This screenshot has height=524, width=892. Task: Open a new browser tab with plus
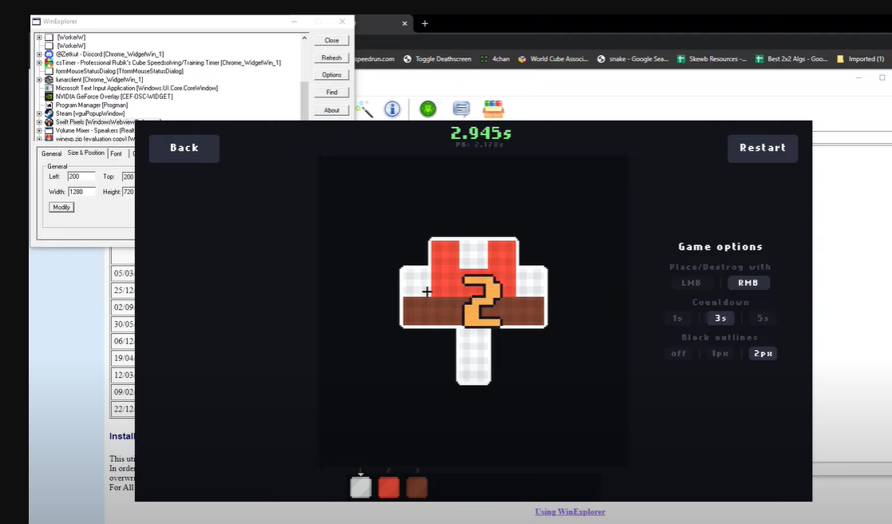pos(424,23)
